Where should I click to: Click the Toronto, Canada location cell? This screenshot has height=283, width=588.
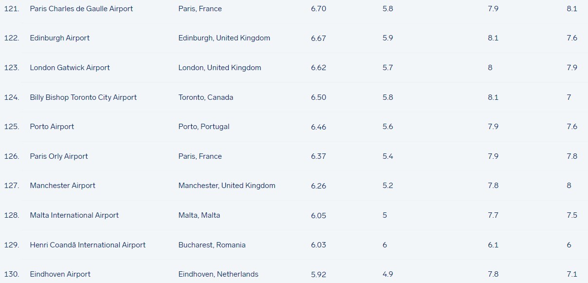click(206, 97)
